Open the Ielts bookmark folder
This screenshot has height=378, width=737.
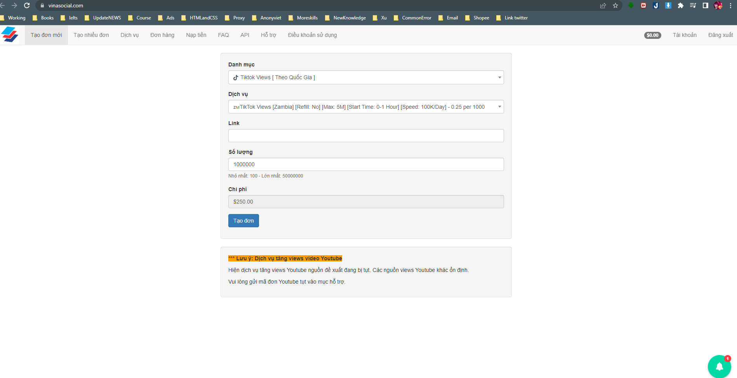tap(69, 18)
